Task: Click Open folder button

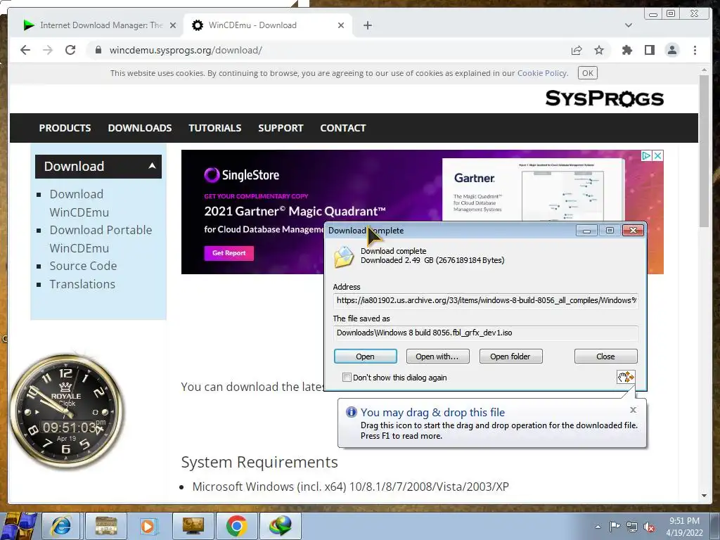Action: [x=510, y=356]
